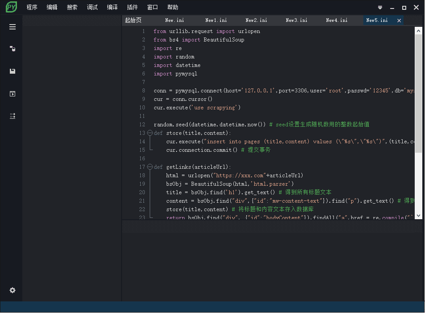
Task: Click the comment 'seed设置生成随机数用的整数起始值'
Action: 323,124
